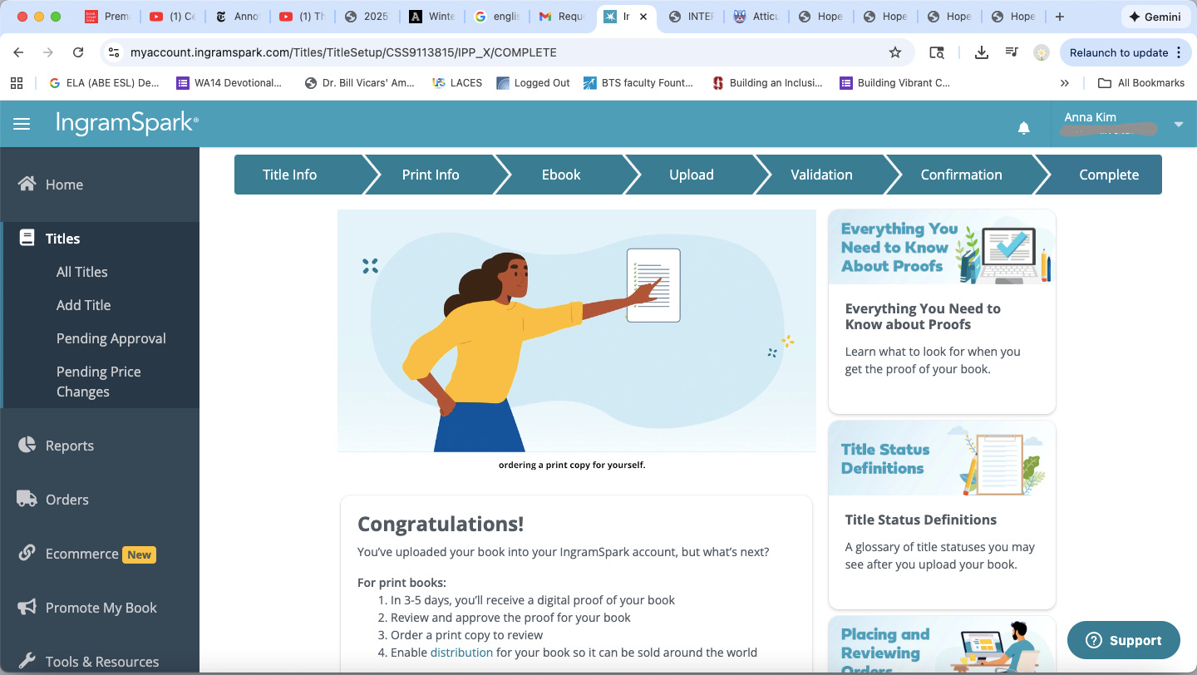The image size is (1197, 675).
Task: Open BTS faculty Fount bookmark
Action: point(638,82)
